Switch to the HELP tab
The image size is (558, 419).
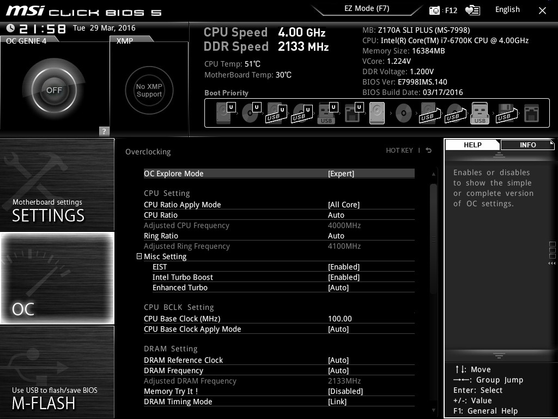(x=472, y=145)
